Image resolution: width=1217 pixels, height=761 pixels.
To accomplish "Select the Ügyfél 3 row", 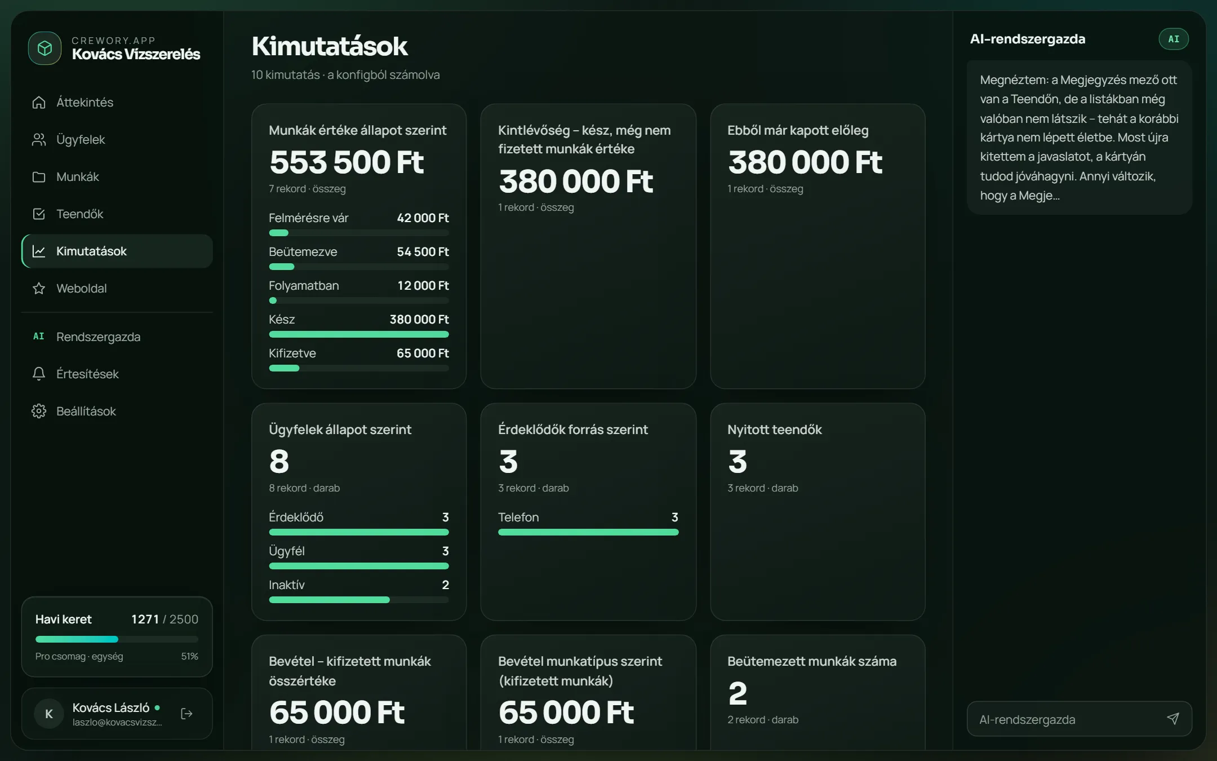I will [359, 557].
